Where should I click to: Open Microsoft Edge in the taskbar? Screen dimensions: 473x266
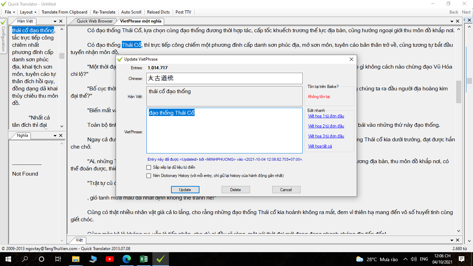pos(127,259)
